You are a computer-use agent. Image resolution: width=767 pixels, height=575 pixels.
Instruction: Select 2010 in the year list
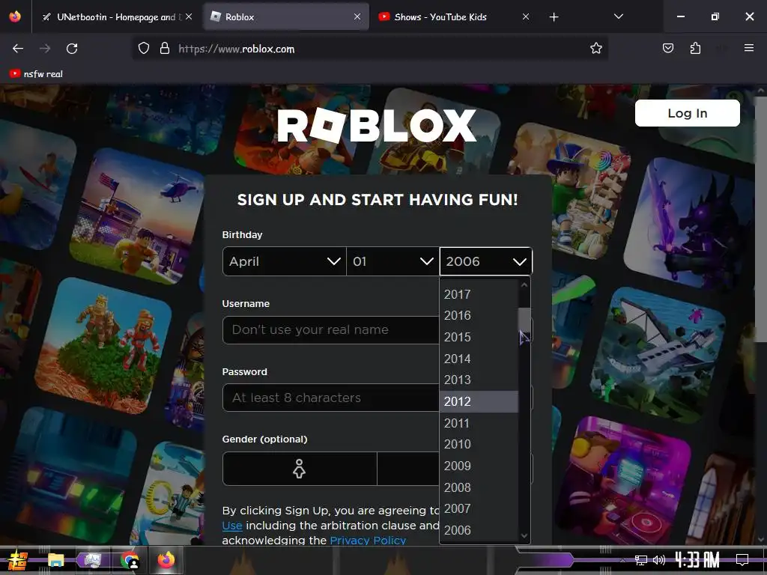click(x=479, y=444)
